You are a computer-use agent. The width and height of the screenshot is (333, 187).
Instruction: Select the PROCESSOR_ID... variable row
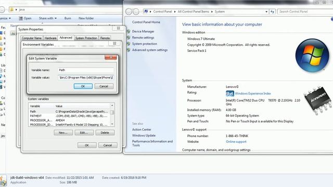coord(69,125)
